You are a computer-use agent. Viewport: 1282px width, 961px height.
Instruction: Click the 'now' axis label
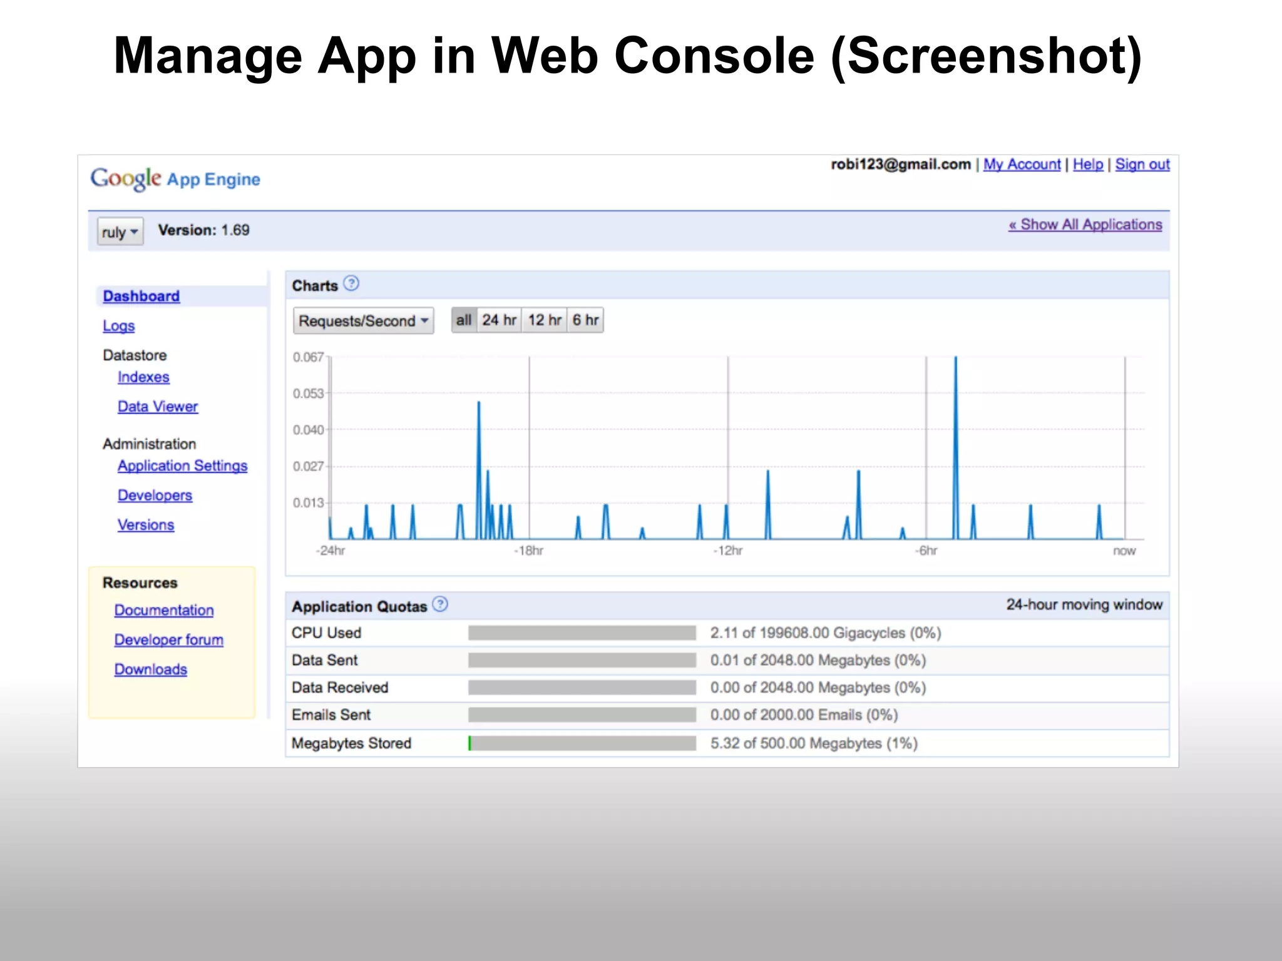point(1124,551)
